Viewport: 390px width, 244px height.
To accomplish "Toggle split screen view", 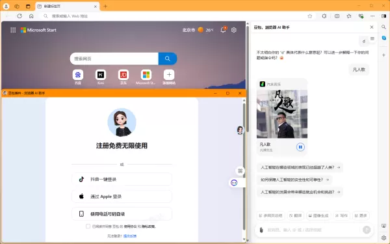I will point(337,16).
